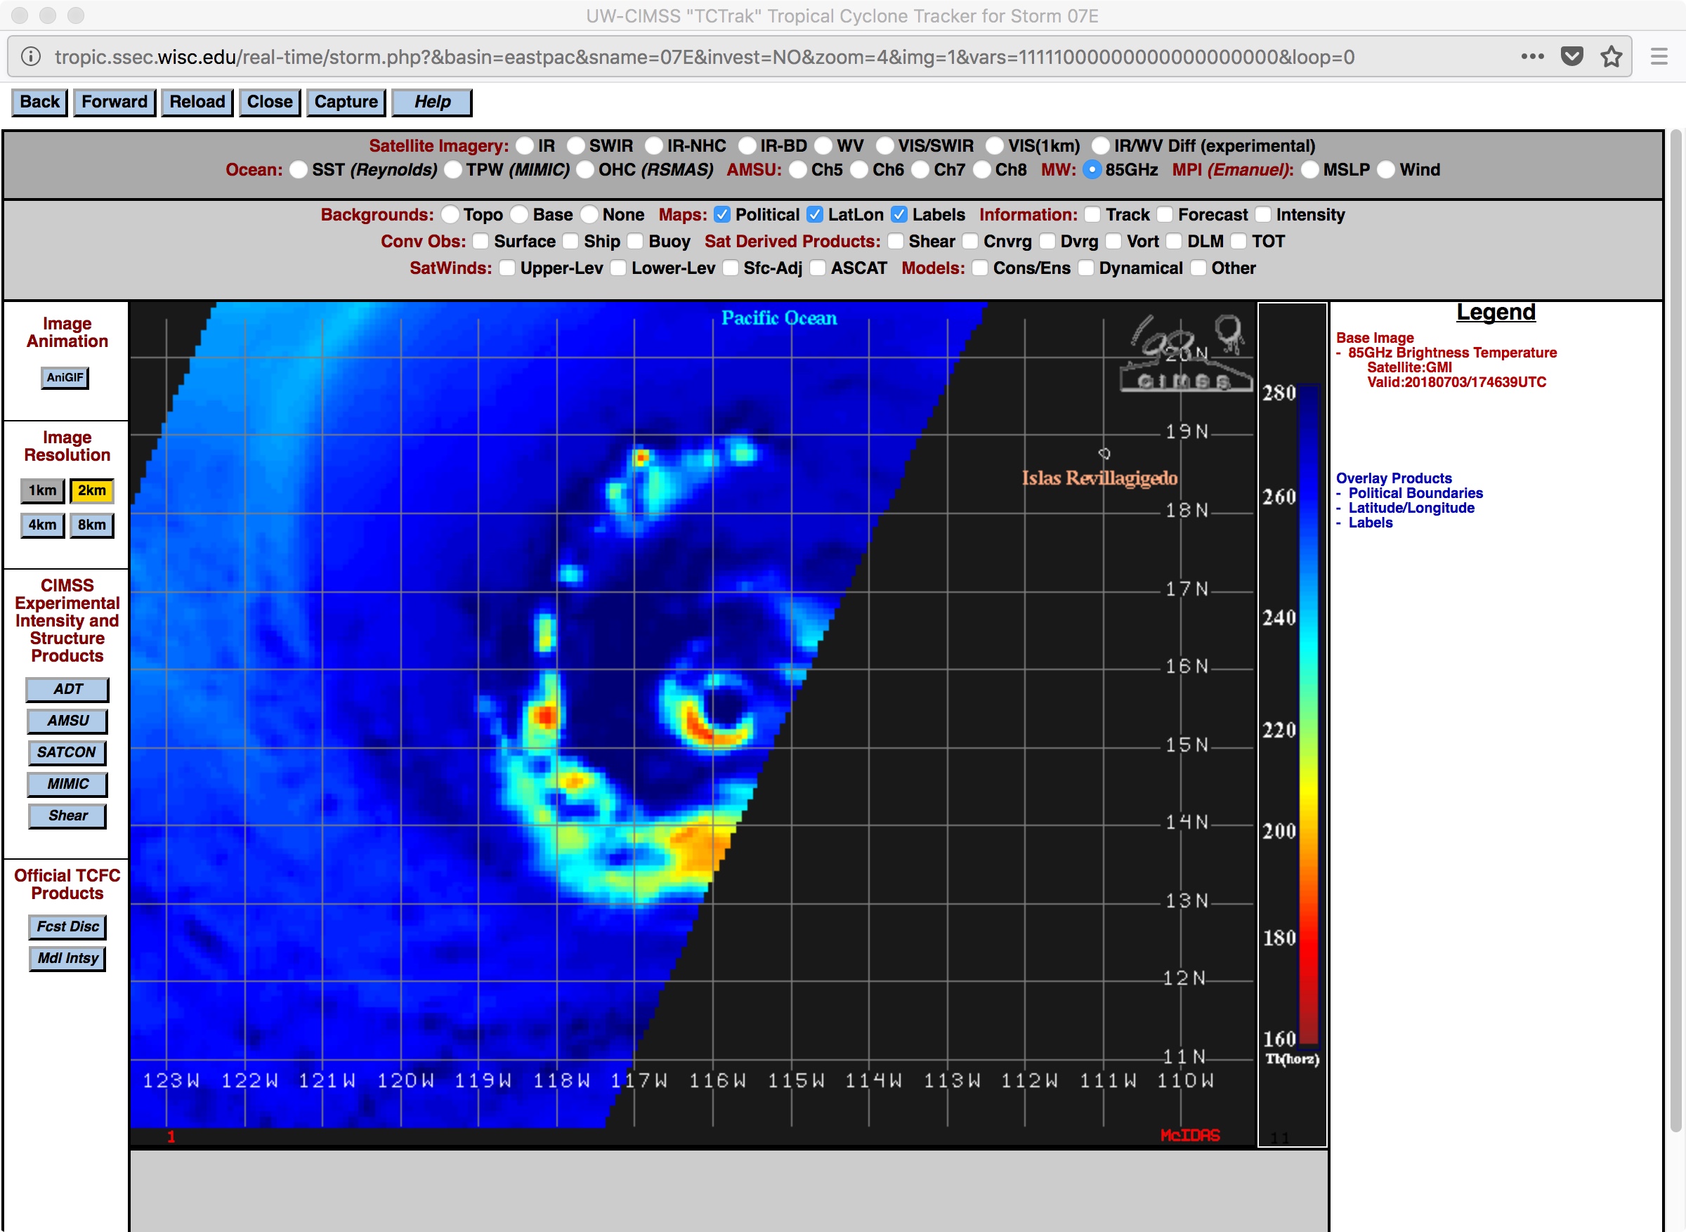Screen dimensions: 1686x1232
Task: Enable Vort derived product checkbox
Action: (1113, 242)
